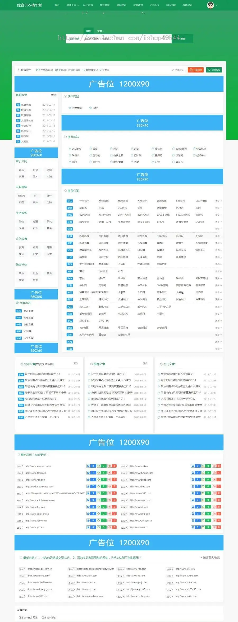Click the 360 icon badge for ifeng.com row
238x622 pixels.
pyautogui.click(x=98, y=473)
